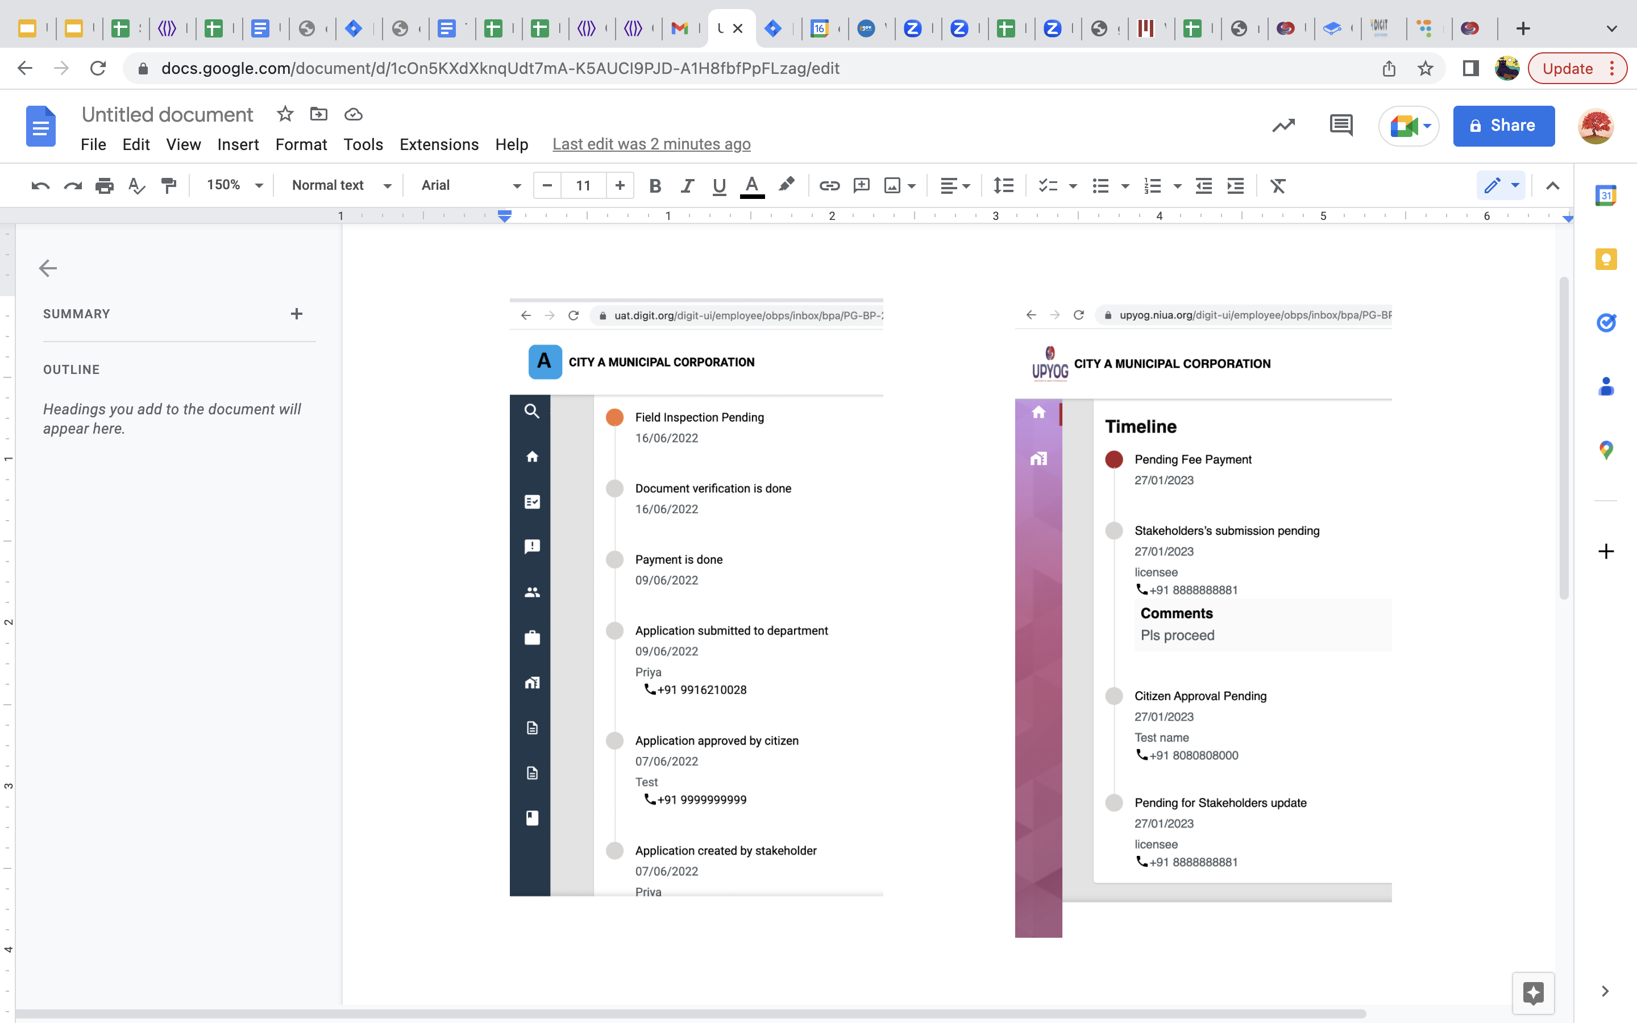The height and width of the screenshot is (1023, 1637).
Task: Open the Insert menu
Action: tap(238, 144)
